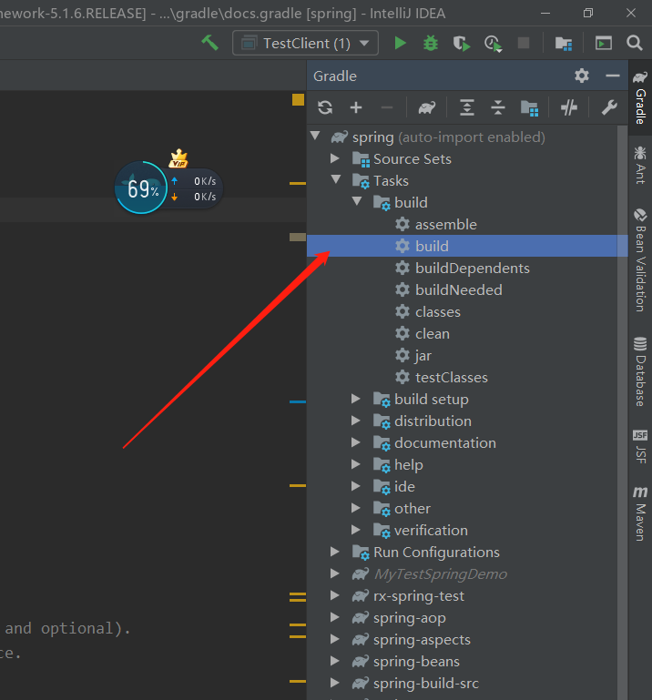
Task: Expand the verification task group
Action: pos(355,530)
